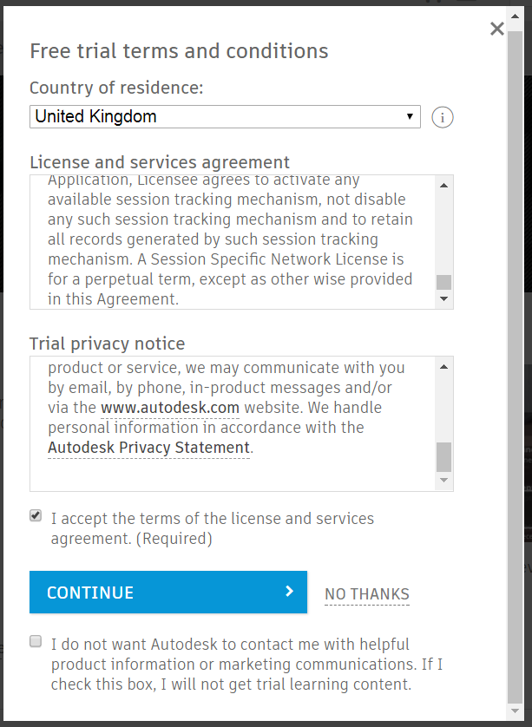Click the license agreement scrollbar thumb

(443, 282)
